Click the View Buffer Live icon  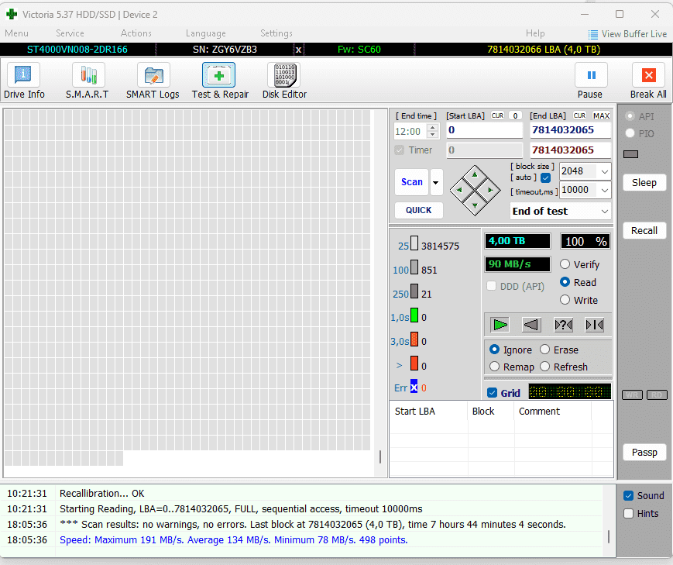click(x=593, y=34)
